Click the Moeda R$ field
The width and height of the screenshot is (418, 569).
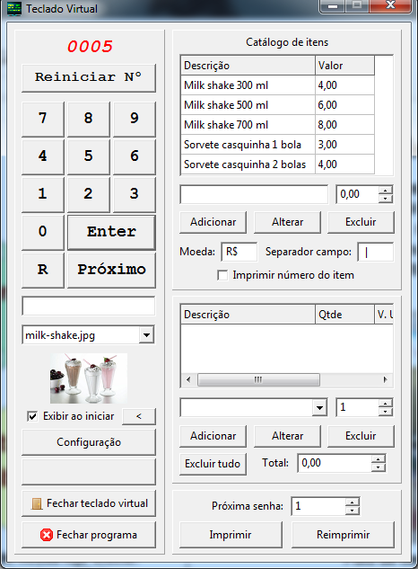[239, 252]
